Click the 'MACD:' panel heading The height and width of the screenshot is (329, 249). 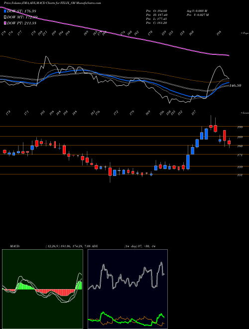[15, 246]
